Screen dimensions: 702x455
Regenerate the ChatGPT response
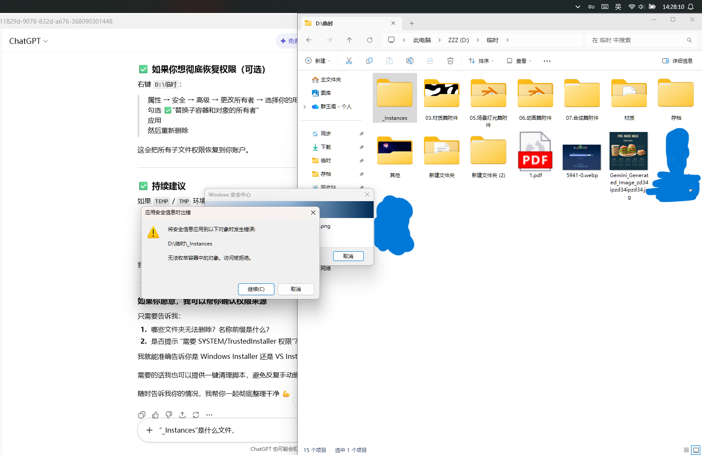point(195,415)
